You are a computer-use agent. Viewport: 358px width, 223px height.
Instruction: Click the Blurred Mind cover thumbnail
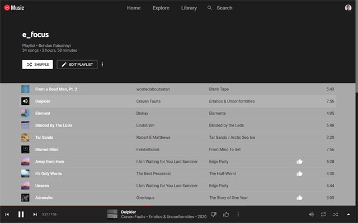25,149
